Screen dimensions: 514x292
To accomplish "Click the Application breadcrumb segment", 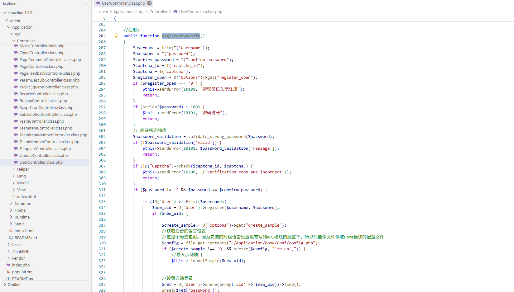I will [x=123, y=12].
